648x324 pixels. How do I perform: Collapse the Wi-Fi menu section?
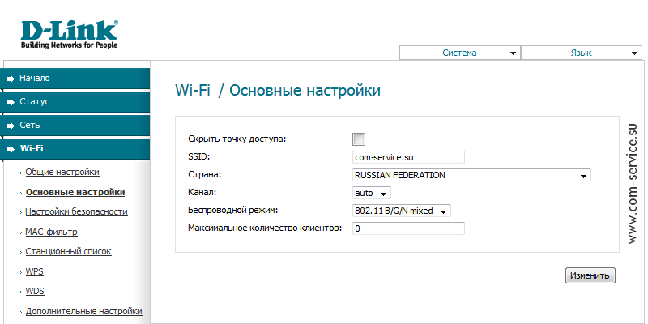[75, 148]
